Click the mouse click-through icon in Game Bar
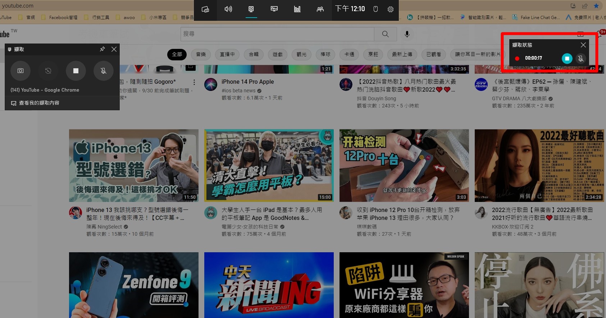 click(x=375, y=9)
